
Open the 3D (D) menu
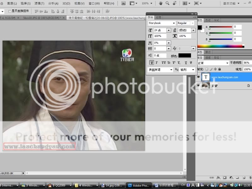point(66,3)
